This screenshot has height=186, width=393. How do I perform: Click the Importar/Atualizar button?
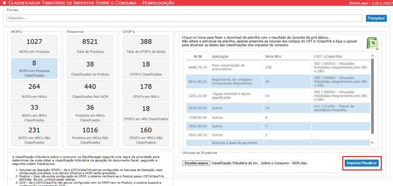point(362,163)
